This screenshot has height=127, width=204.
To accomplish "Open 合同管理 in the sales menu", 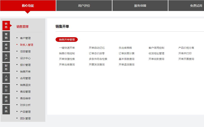I will click(x=25, y=78).
